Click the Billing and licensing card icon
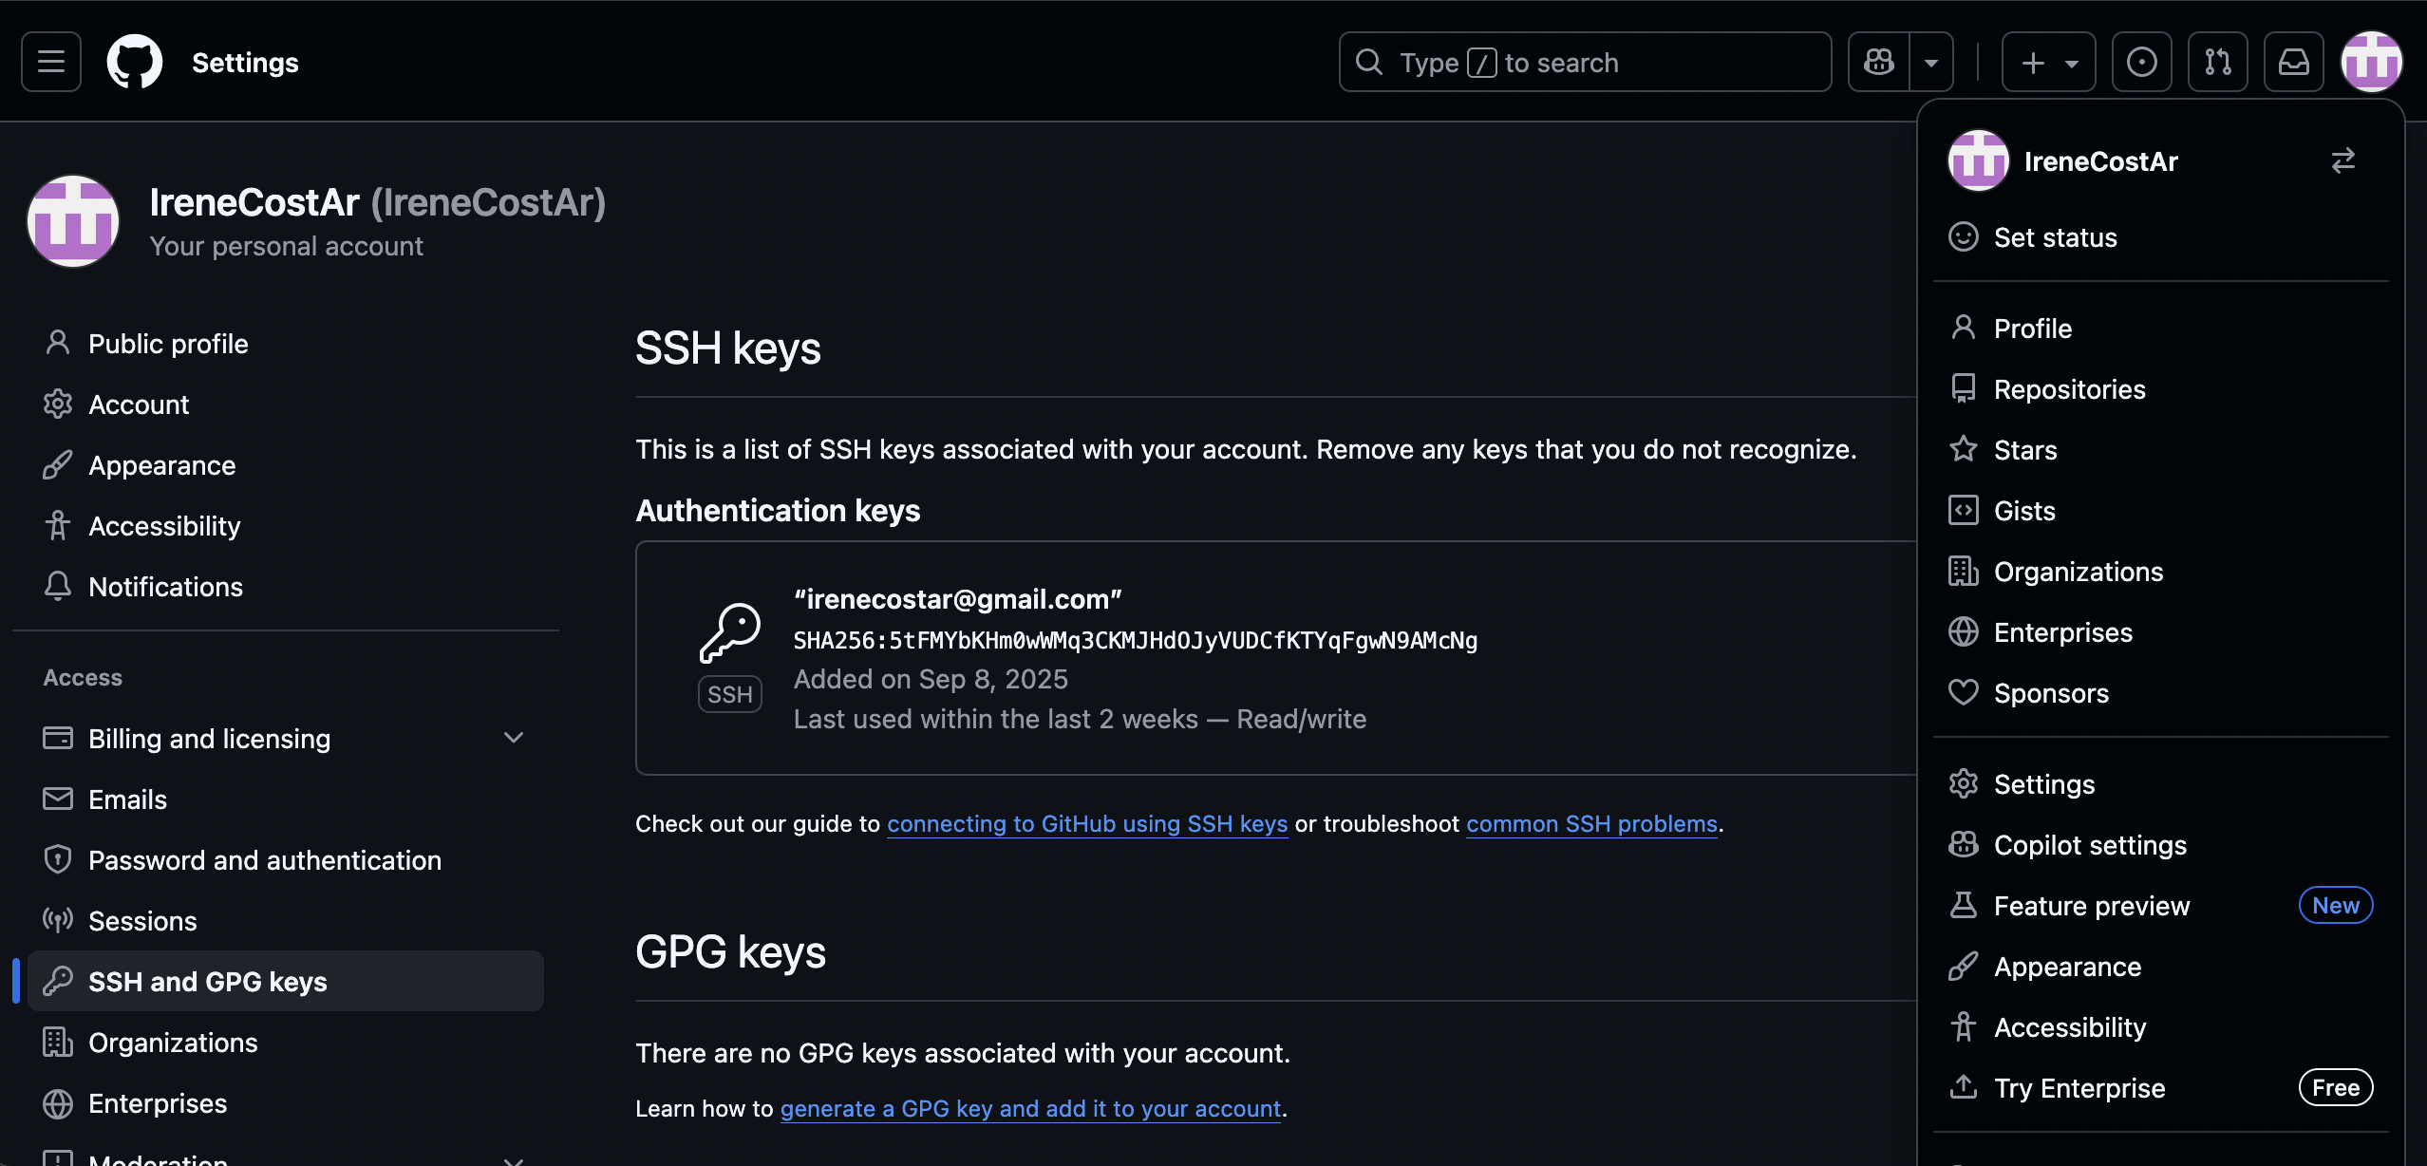 click(58, 739)
